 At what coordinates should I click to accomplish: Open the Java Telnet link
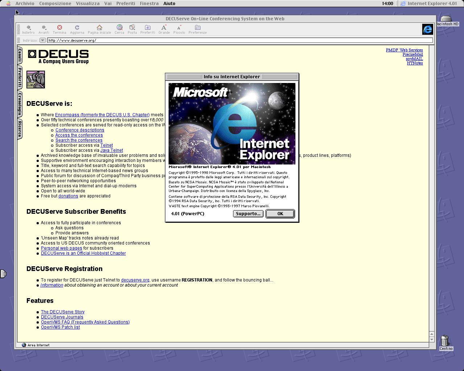pyautogui.click(x=112, y=150)
